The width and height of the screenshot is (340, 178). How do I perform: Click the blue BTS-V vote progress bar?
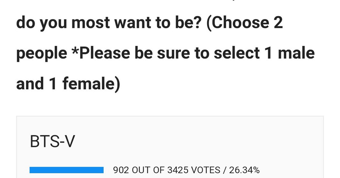coord(67,170)
